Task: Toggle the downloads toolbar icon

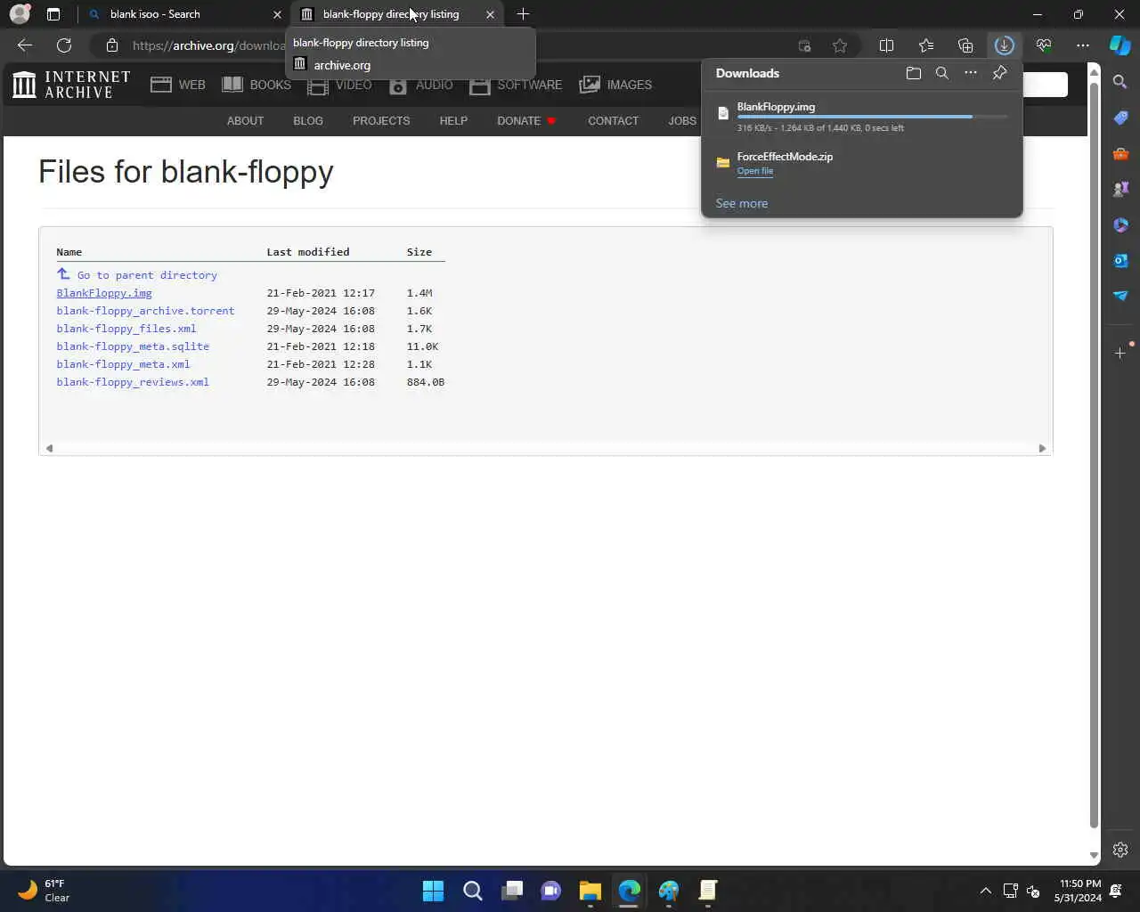Action: pyautogui.click(x=1005, y=45)
